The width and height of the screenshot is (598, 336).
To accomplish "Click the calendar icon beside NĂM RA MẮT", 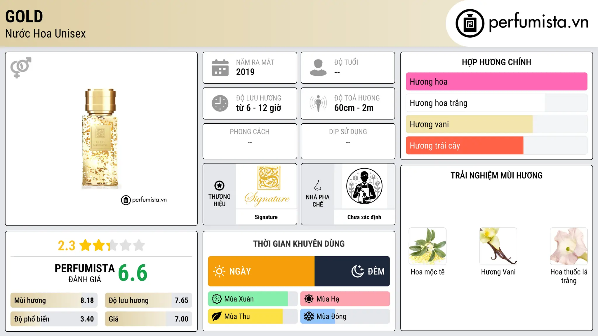I will (x=220, y=68).
